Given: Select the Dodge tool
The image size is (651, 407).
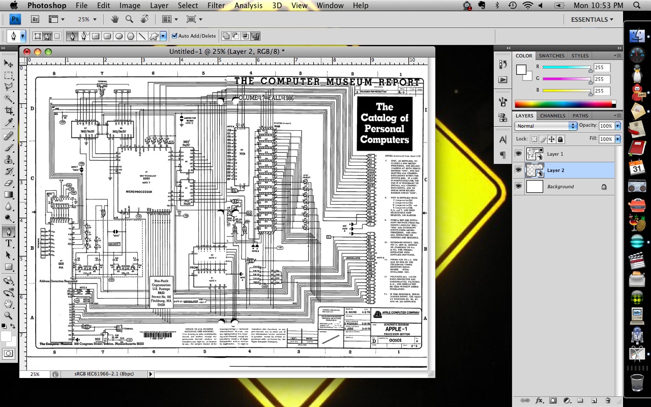Looking at the screenshot, I should pos(9,218).
